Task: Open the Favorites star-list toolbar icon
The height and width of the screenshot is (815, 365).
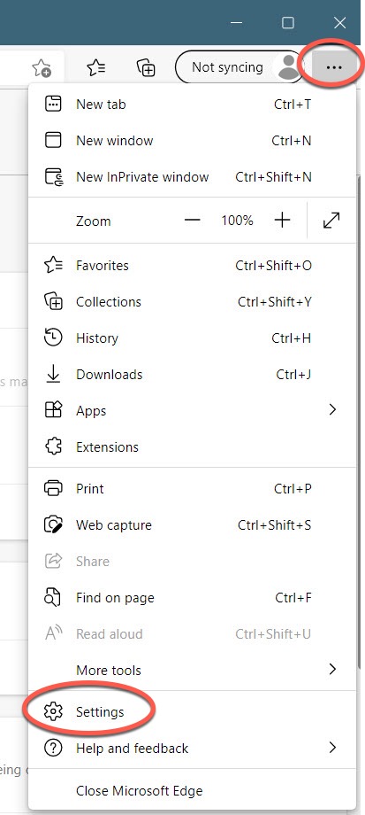Action: [x=96, y=67]
